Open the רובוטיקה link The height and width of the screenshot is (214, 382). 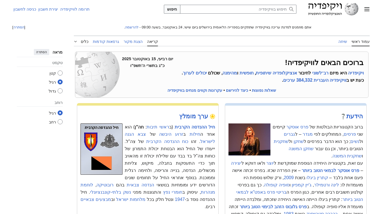point(105,185)
